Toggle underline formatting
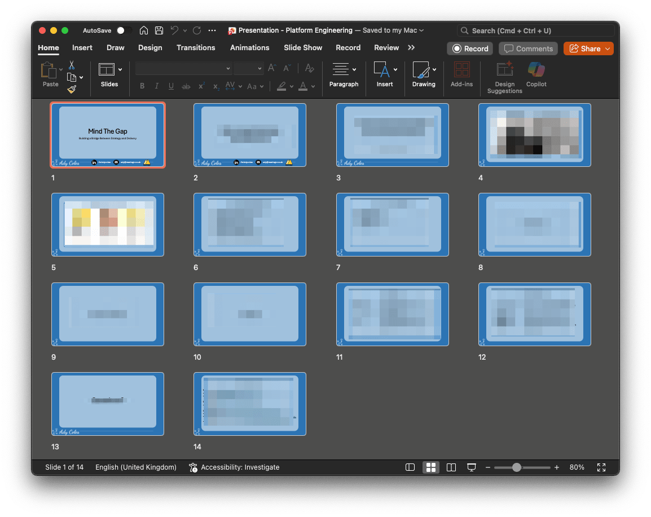Viewport: 651px width, 517px height. (171, 86)
